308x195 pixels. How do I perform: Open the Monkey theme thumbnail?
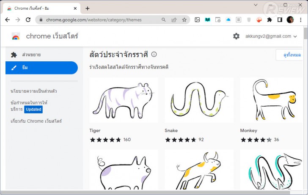tap(271, 100)
